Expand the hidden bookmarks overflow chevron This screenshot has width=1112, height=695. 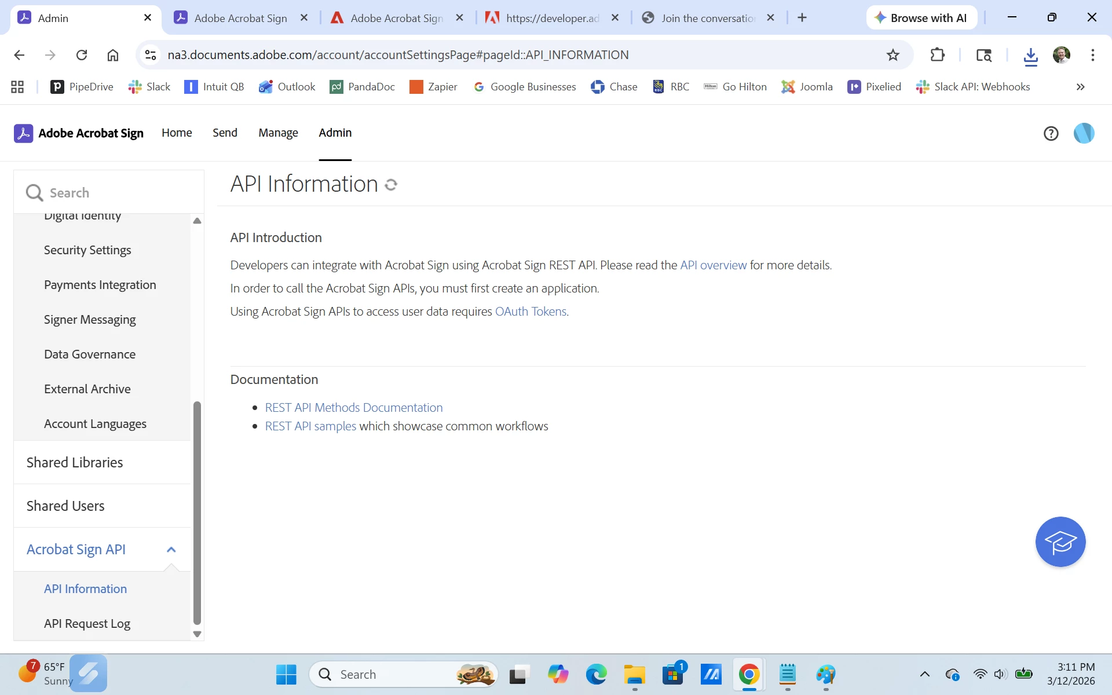point(1080,87)
